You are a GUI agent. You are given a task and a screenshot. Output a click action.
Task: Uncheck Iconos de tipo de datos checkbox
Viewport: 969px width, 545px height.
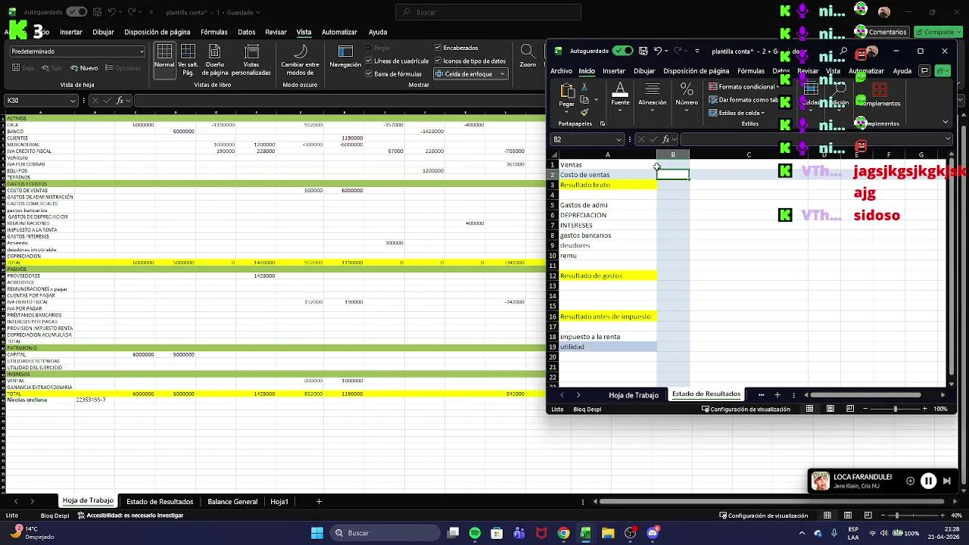pos(438,61)
